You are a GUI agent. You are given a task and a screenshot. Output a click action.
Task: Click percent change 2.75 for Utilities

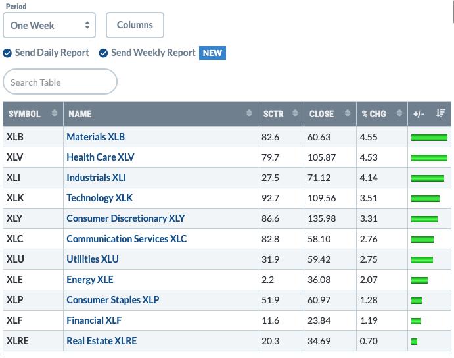tap(369, 259)
